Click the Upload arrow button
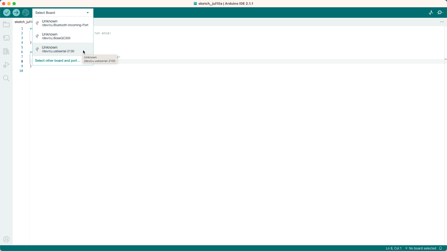This screenshot has height=251, width=447. (x=16, y=13)
